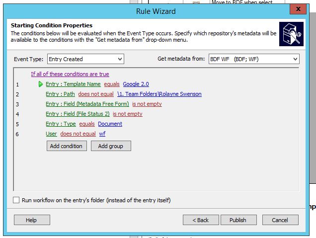Cancel the Rule Wizard

(280, 220)
